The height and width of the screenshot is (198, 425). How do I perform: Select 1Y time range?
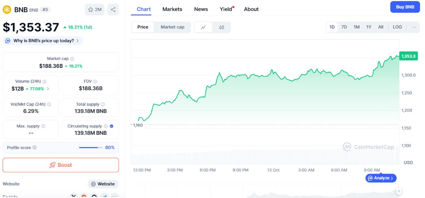coord(369,27)
